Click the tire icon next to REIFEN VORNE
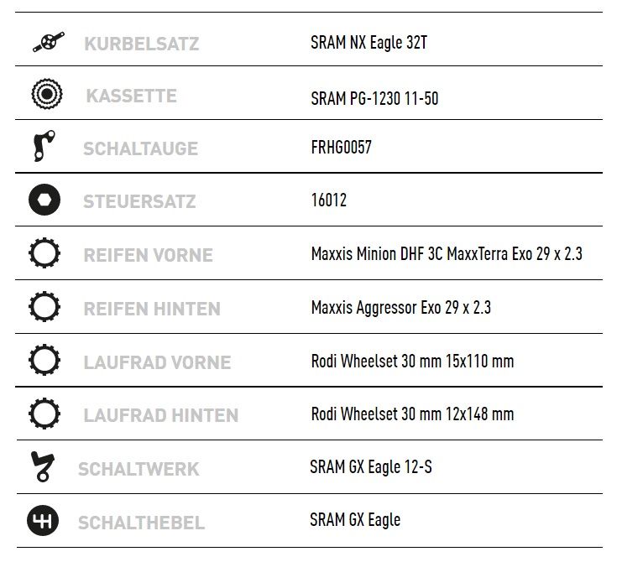This screenshot has width=622, height=562. click(x=44, y=252)
